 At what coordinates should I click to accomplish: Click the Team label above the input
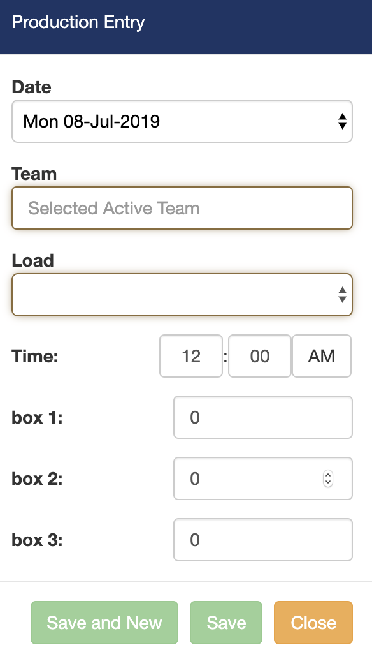pyautogui.click(x=34, y=174)
